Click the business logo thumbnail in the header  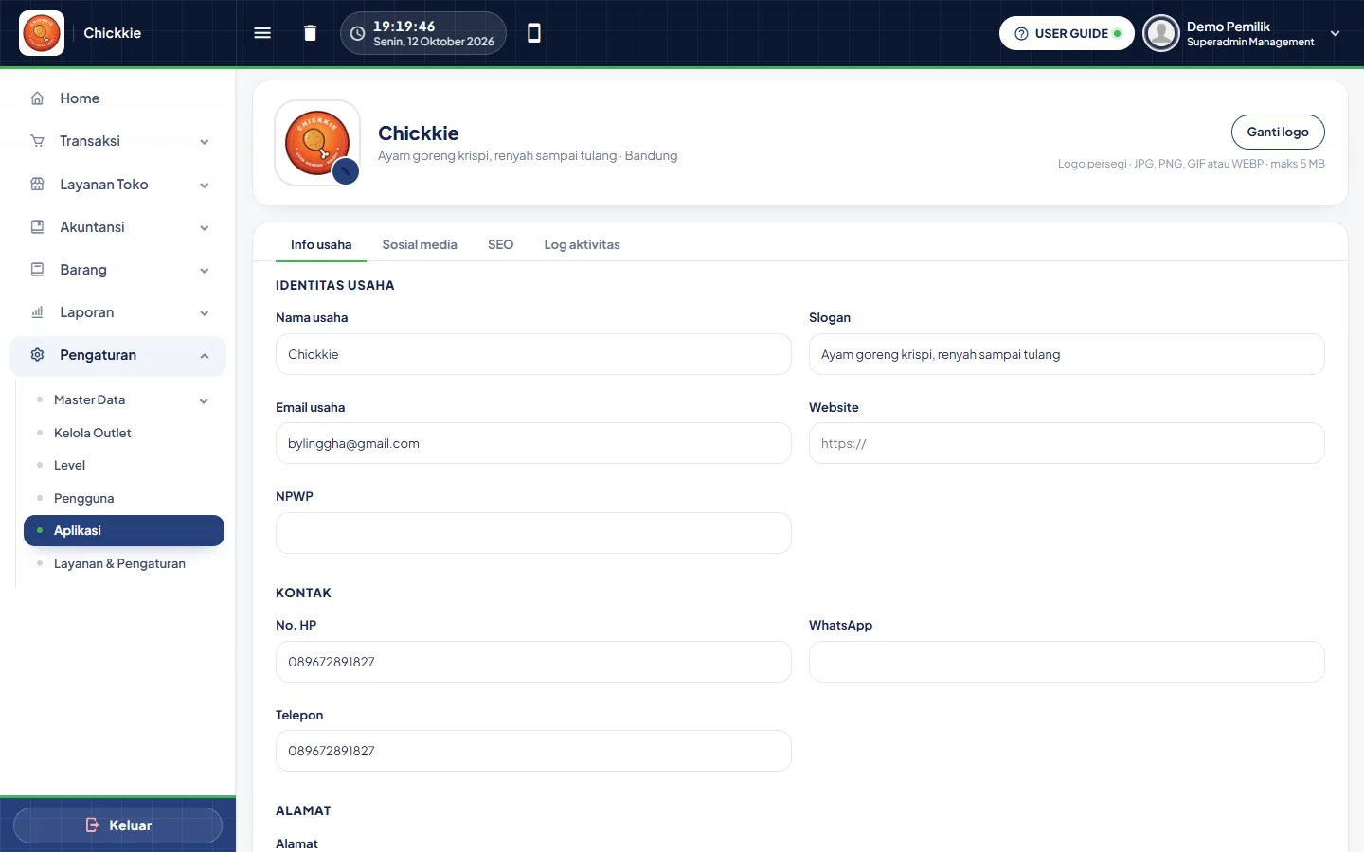tap(317, 143)
